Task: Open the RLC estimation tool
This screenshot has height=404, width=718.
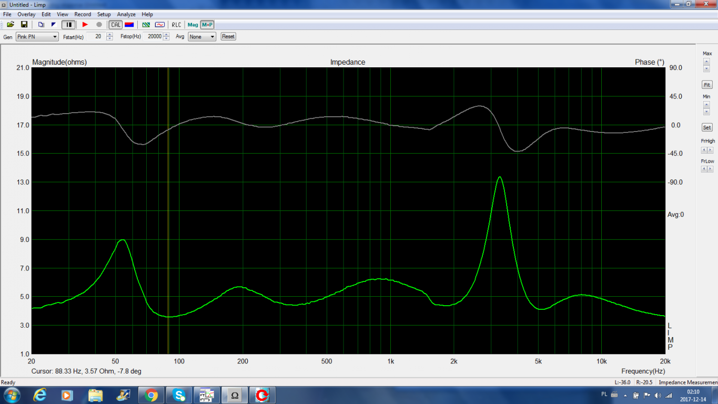Action: pyautogui.click(x=176, y=25)
